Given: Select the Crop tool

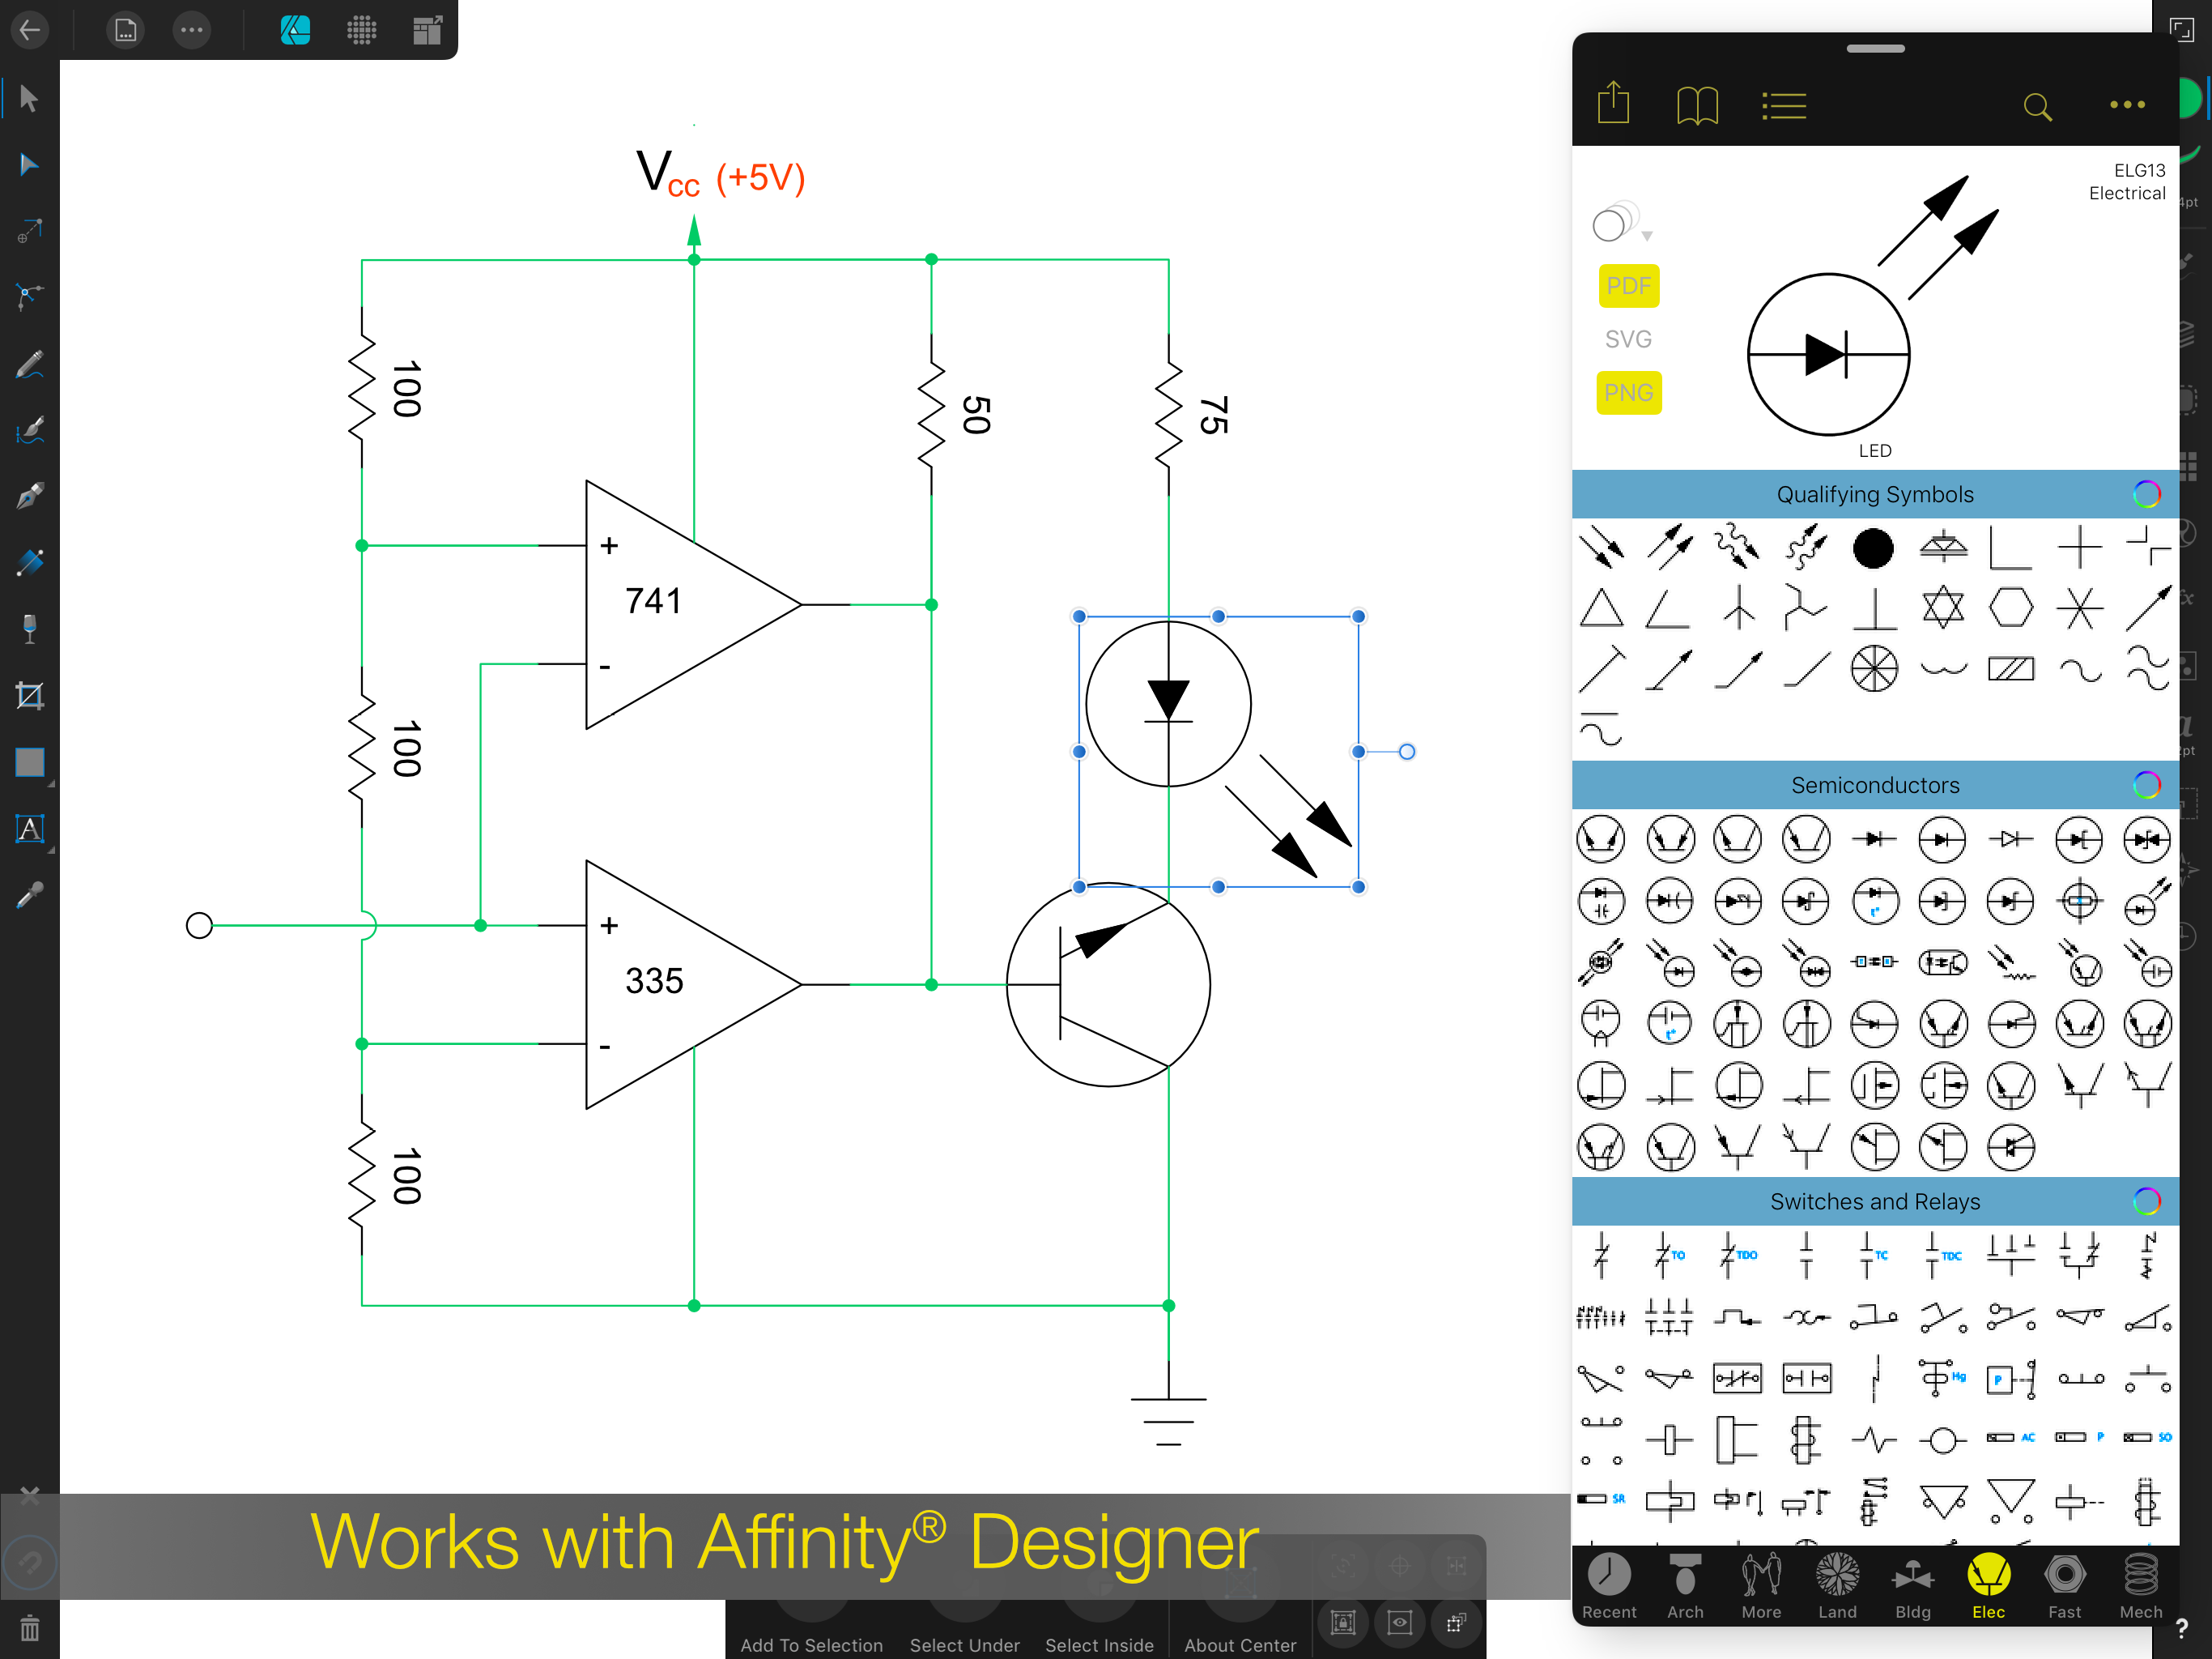Looking at the screenshot, I should [x=29, y=695].
